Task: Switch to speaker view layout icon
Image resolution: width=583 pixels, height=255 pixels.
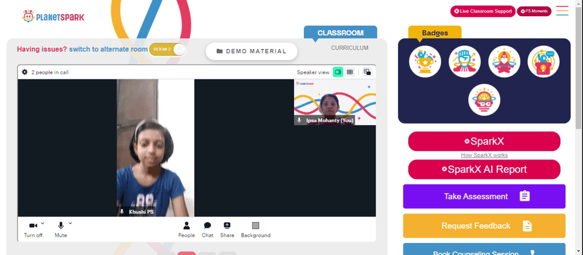Action: (338, 72)
